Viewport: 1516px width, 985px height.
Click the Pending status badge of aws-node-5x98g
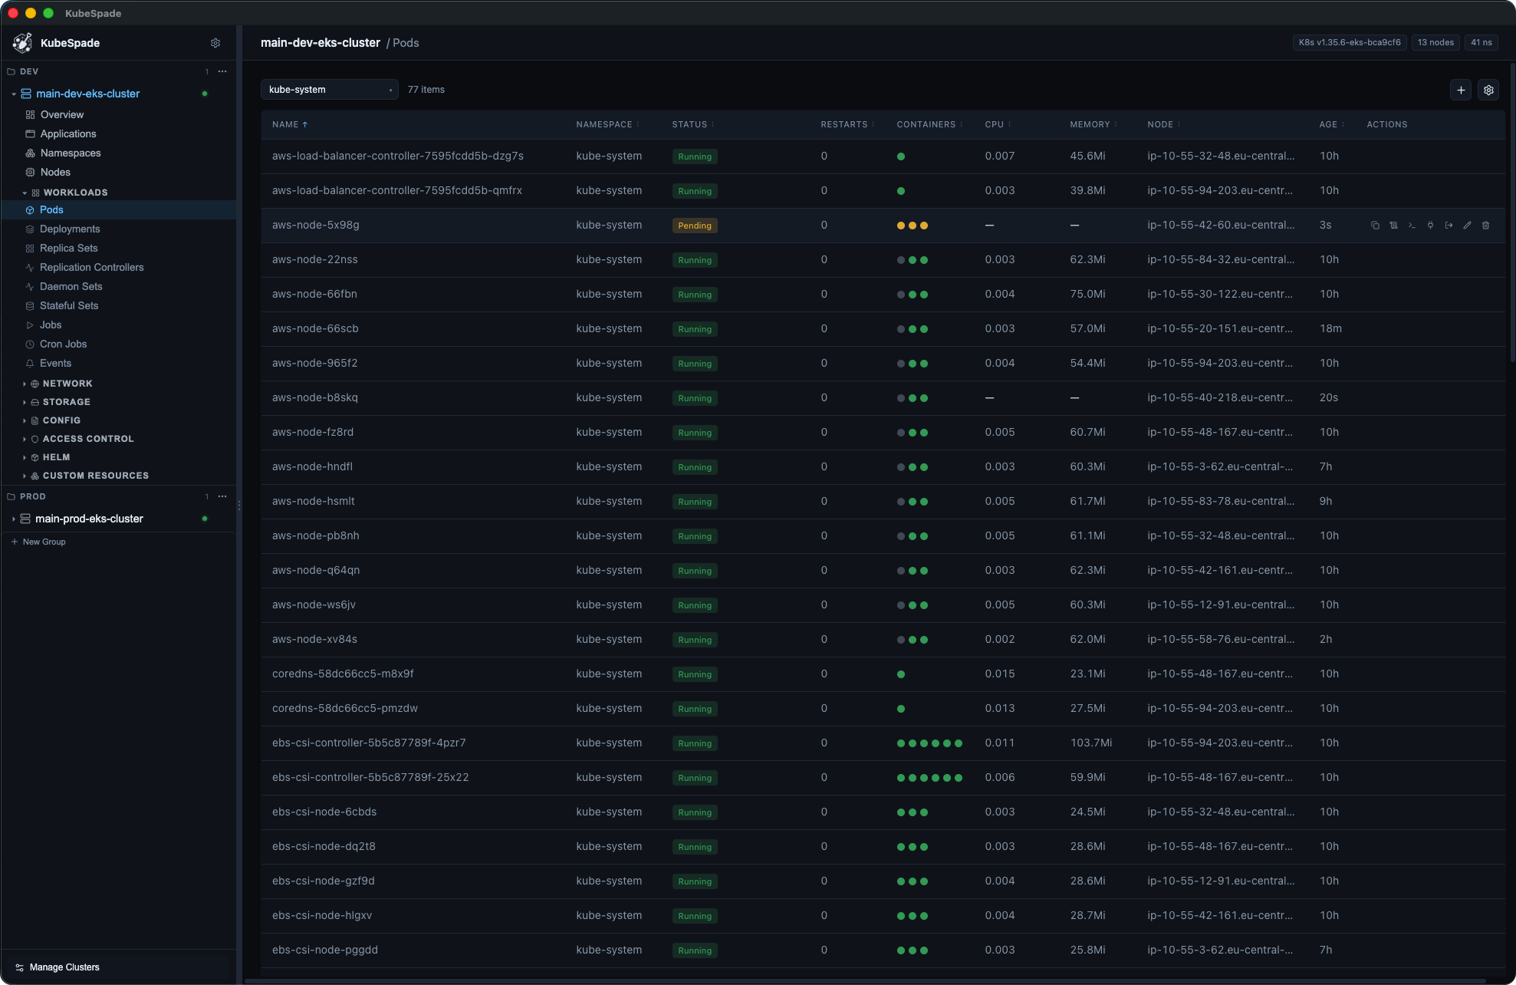pos(695,226)
